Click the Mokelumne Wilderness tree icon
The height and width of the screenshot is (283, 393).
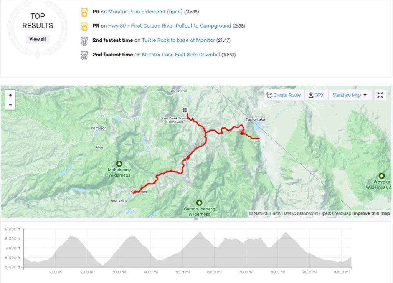pyautogui.click(x=119, y=163)
